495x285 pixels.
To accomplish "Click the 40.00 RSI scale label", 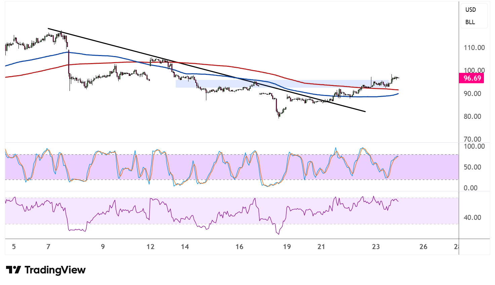I will click(x=472, y=218).
